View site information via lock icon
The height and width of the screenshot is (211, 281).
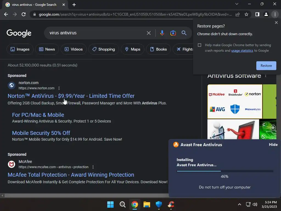tap(35, 14)
